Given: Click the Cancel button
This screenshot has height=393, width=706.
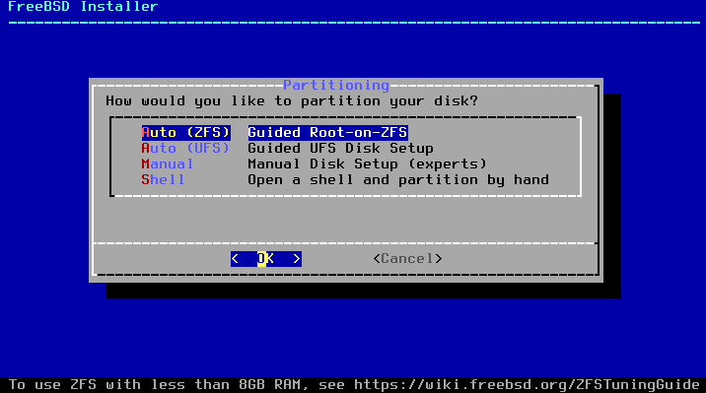Looking at the screenshot, I should (407, 258).
